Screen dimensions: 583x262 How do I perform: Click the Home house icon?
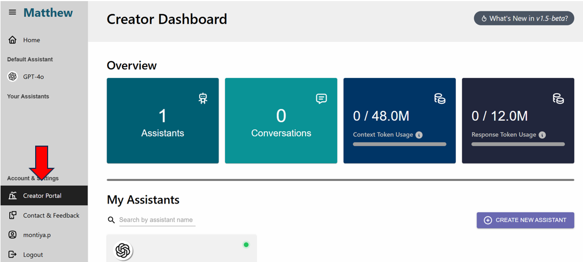pyautogui.click(x=12, y=40)
